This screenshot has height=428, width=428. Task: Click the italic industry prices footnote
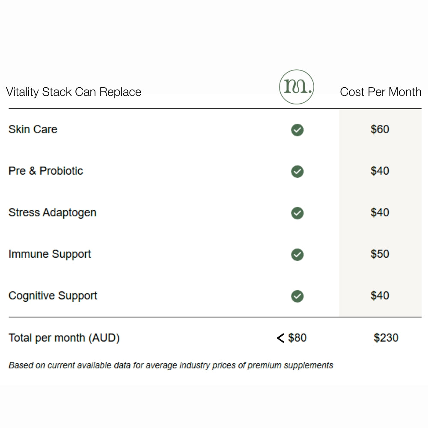click(x=171, y=366)
